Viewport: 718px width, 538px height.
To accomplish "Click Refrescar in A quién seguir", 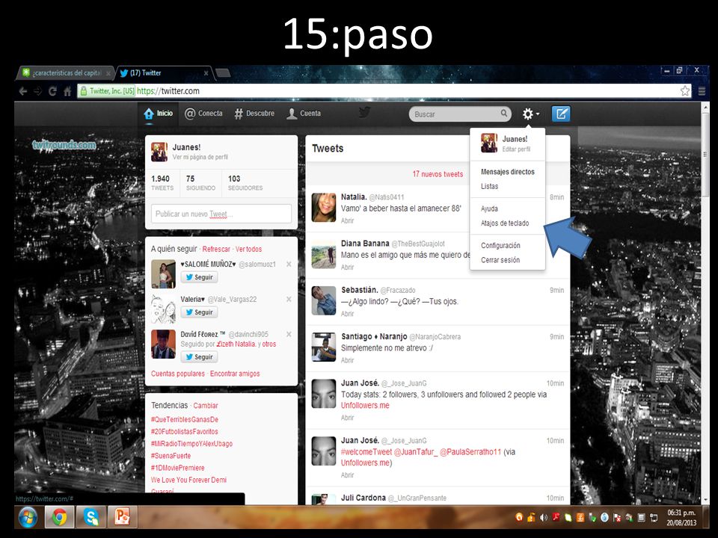I will point(216,250).
